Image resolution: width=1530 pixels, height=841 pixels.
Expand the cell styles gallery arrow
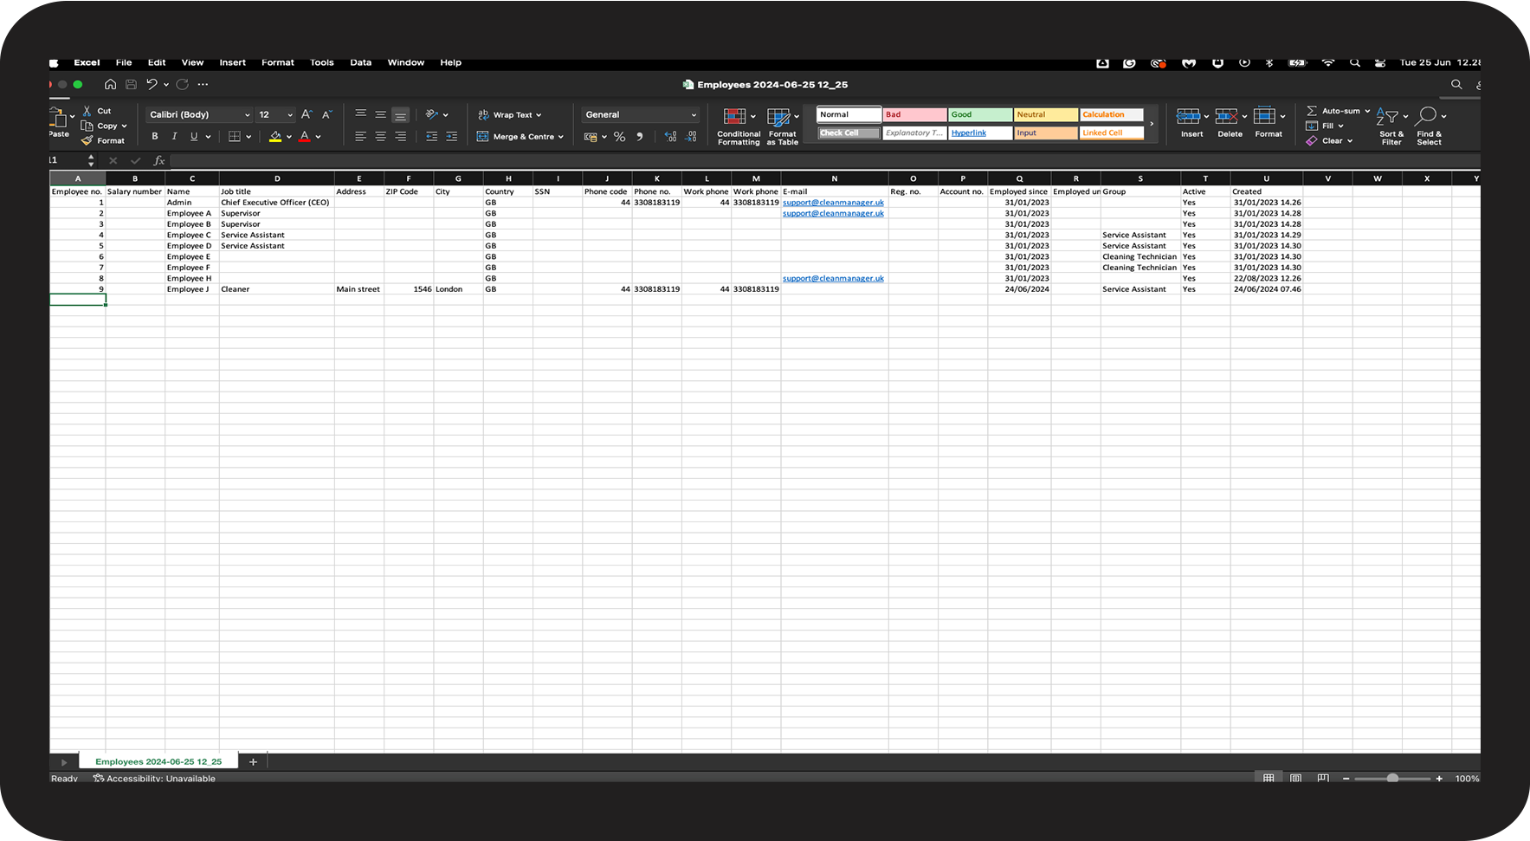(x=1152, y=124)
